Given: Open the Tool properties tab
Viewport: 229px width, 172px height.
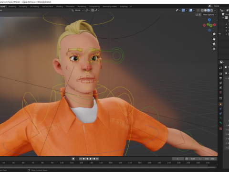Looking at the screenshot, I should tap(220, 68).
